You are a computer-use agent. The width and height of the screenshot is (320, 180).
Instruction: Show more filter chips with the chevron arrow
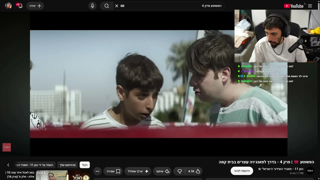pos(8,165)
